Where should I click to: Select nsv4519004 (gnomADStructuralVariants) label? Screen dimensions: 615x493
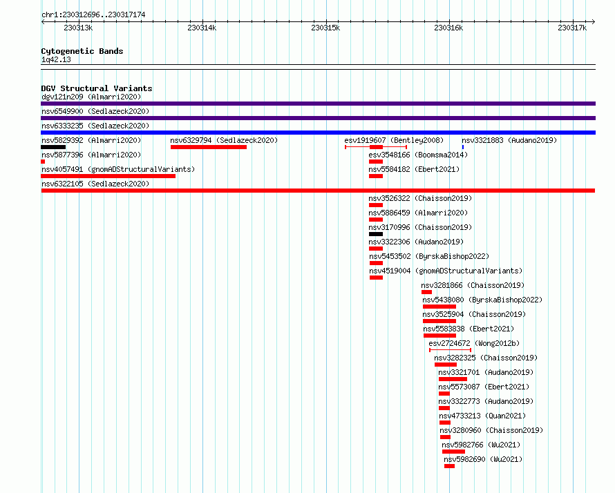coord(446,271)
